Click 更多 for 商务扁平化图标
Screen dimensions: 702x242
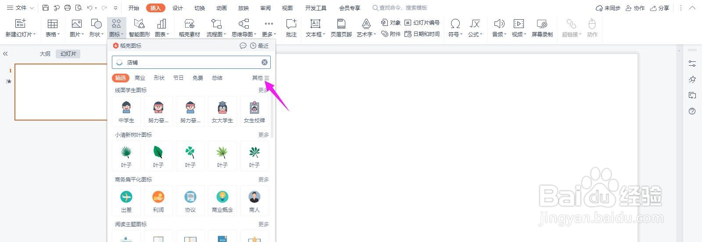tap(264, 180)
